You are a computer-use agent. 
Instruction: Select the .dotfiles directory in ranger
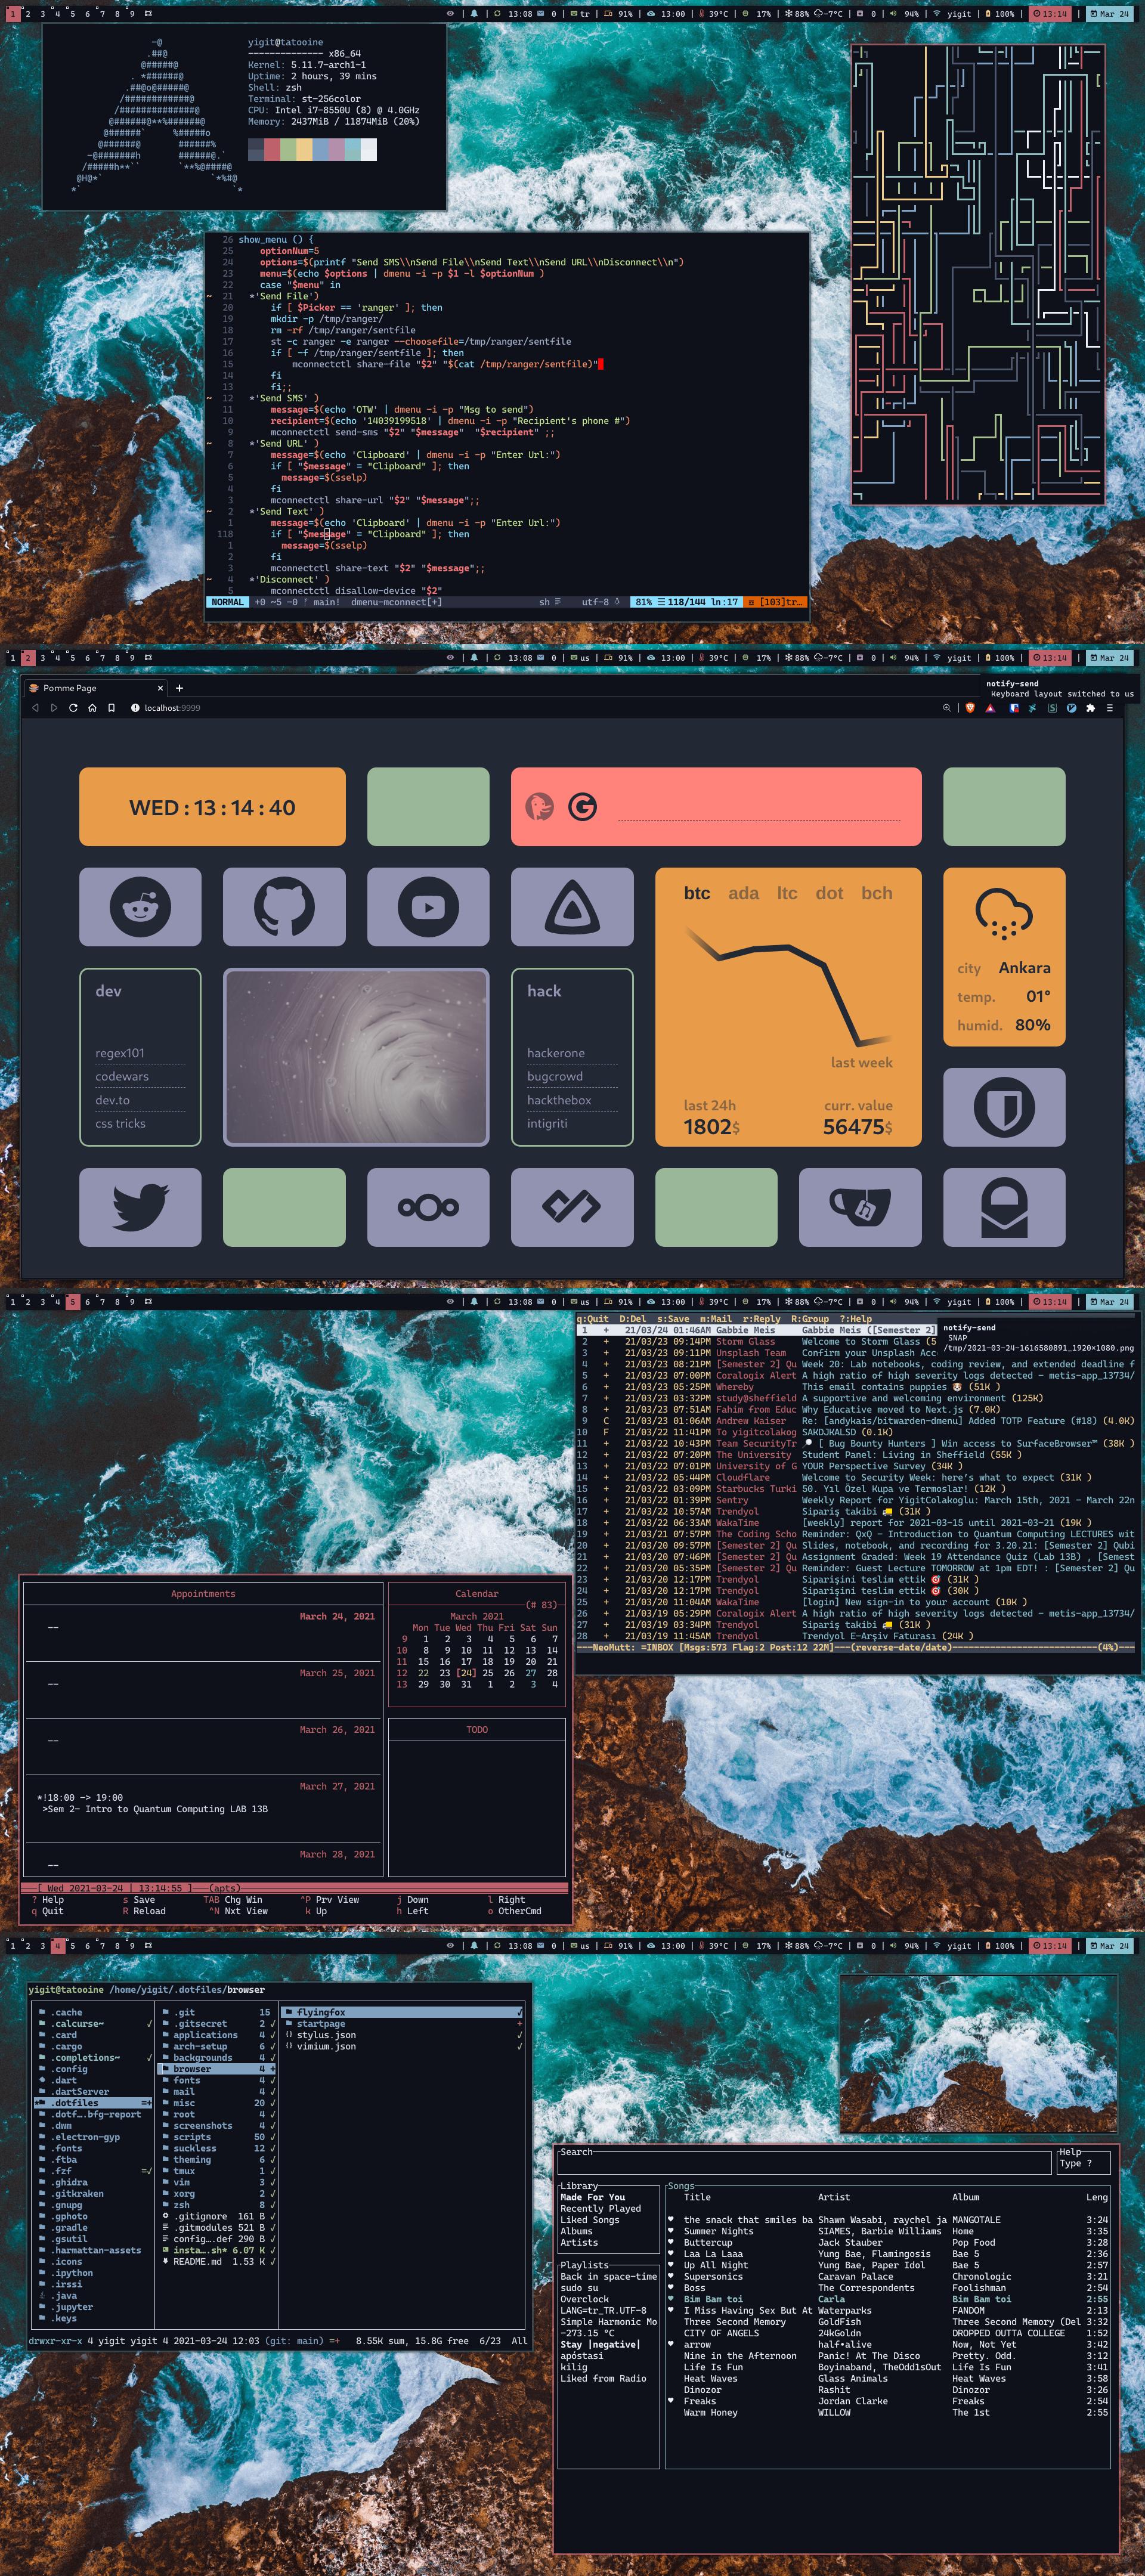click(76, 2102)
